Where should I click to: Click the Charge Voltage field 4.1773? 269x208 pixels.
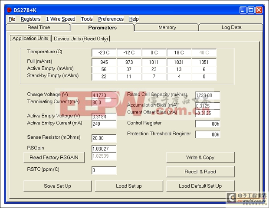(104, 95)
